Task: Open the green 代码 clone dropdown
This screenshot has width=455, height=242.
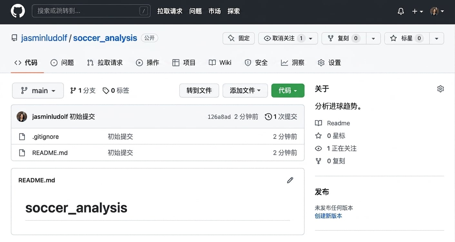Action: (x=288, y=91)
